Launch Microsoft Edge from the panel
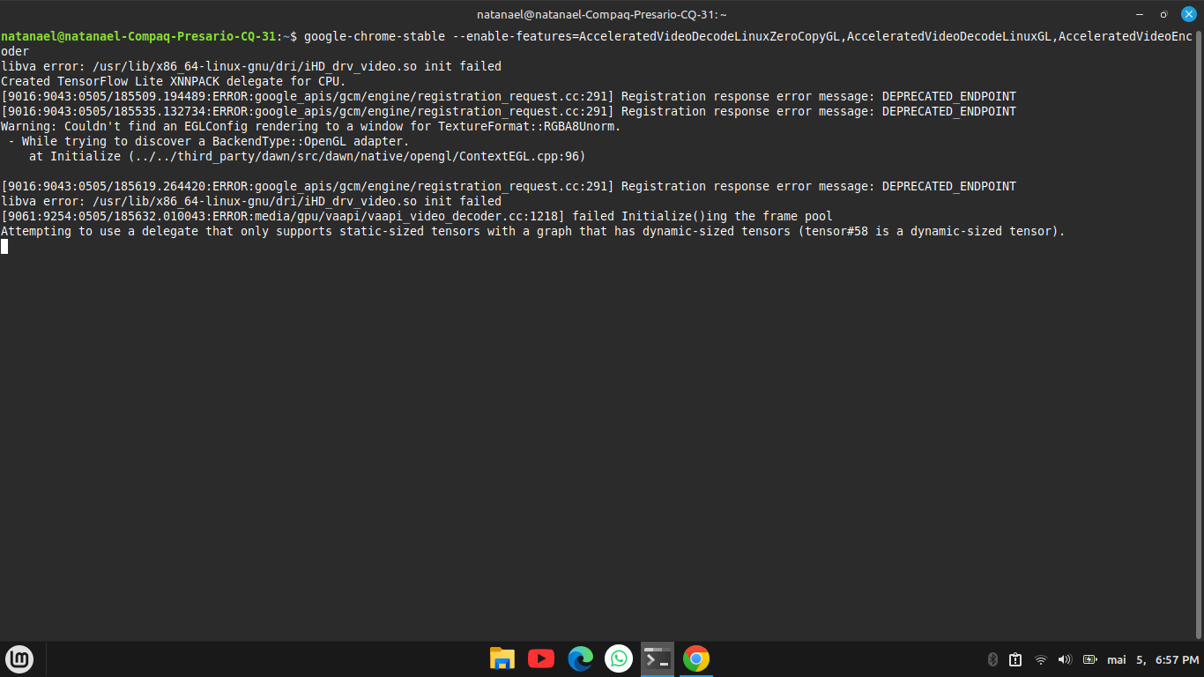Image resolution: width=1204 pixels, height=677 pixels. (580, 658)
